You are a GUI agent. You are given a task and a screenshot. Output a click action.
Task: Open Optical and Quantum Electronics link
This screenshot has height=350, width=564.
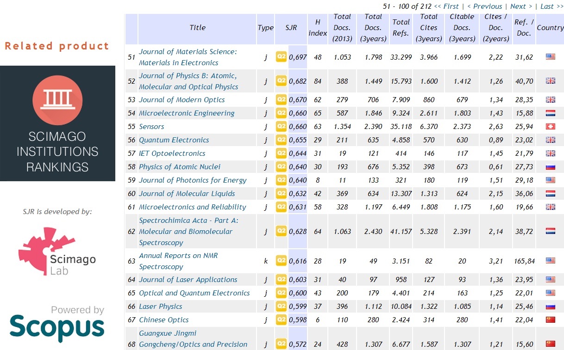[x=194, y=293]
